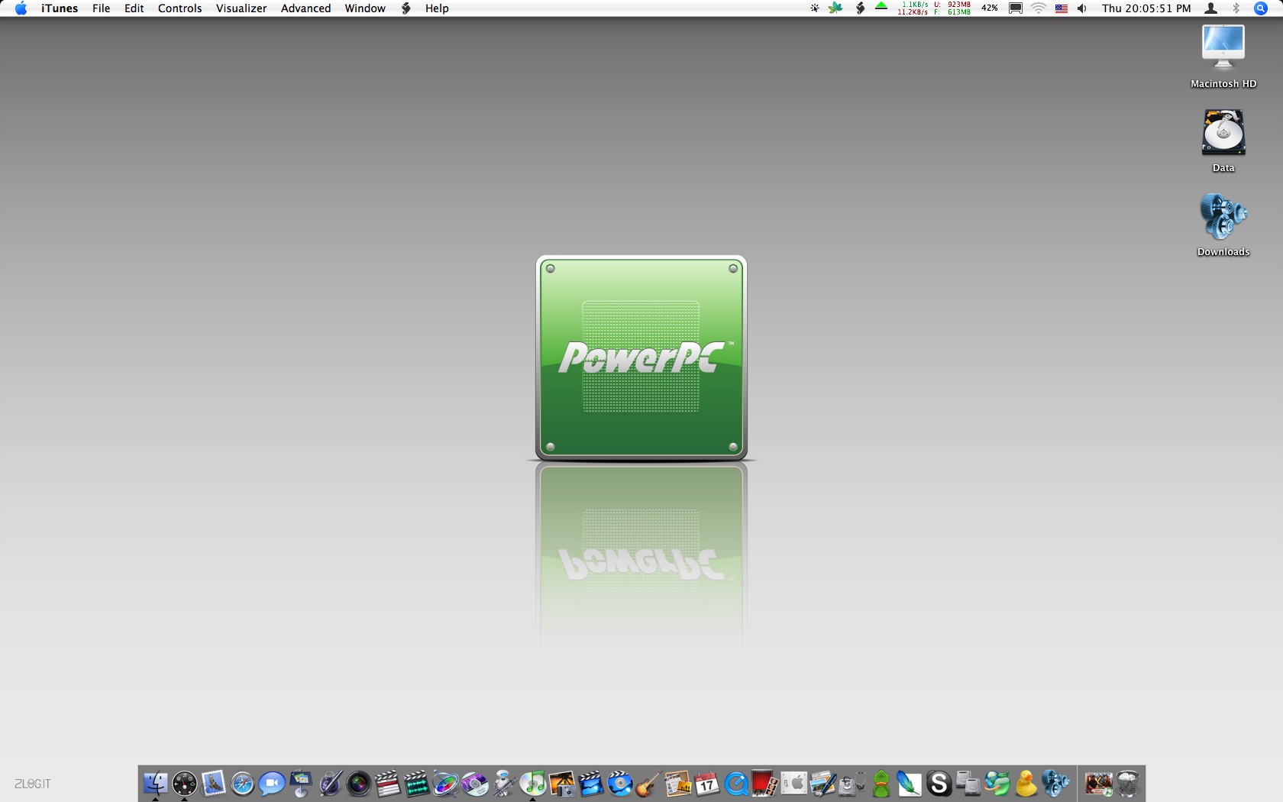The image size is (1283, 802).
Task: Open the Displays menu bar icon
Action: click(1016, 8)
